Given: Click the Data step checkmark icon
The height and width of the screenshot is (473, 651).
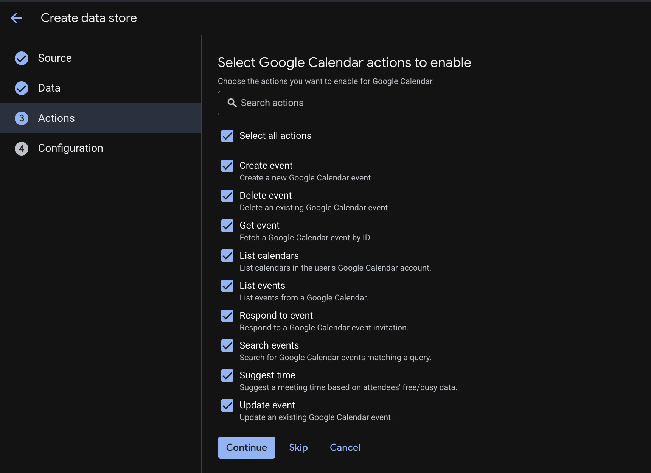Looking at the screenshot, I should [22, 88].
